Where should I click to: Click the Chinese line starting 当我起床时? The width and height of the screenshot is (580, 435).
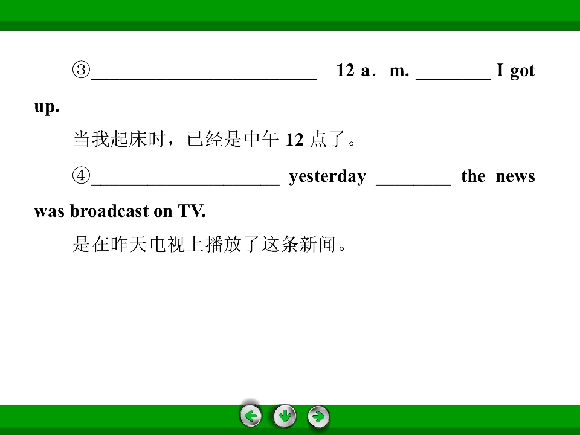click(x=214, y=140)
